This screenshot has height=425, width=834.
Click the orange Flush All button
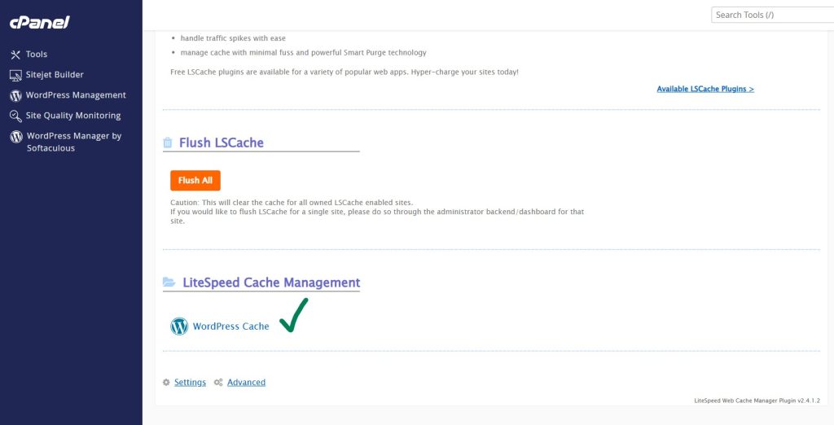pos(195,180)
